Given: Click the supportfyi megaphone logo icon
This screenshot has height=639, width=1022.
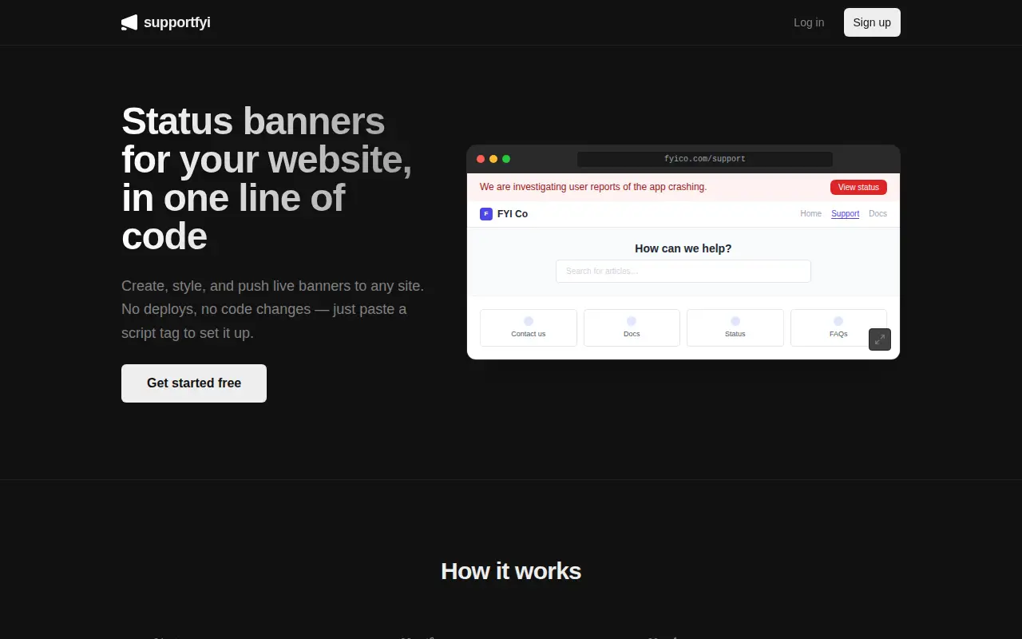Looking at the screenshot, I should coord(129,22).
